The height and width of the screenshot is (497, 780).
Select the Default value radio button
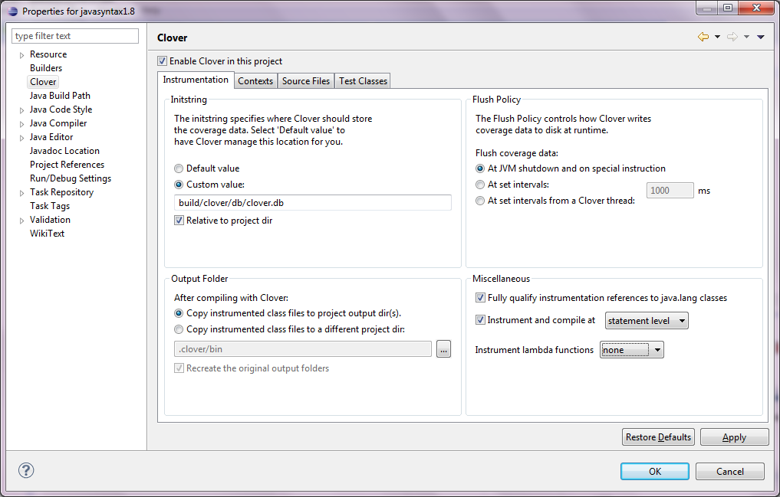coord(179,168)
